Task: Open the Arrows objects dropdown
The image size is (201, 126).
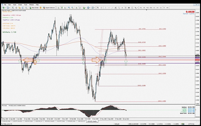Action: coord(136,8)
